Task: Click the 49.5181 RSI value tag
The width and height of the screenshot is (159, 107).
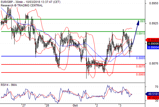Action: click(x=152, y=94)
